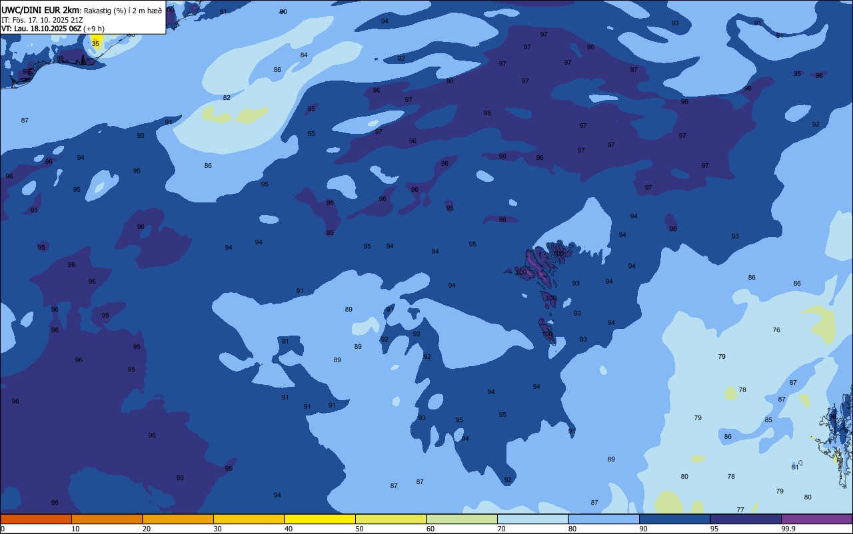
Task: Click the legend tick label '0'
Action: pos(3,529)
